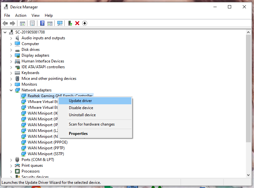This screenshot has height=188, width=254.
Task: Expand the Monitors node
Action: coord(11,85)
